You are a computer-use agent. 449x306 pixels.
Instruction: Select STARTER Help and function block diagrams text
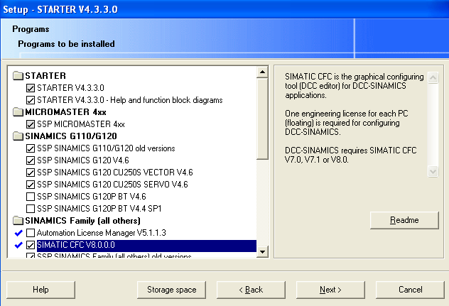click(x=130, y=100)
